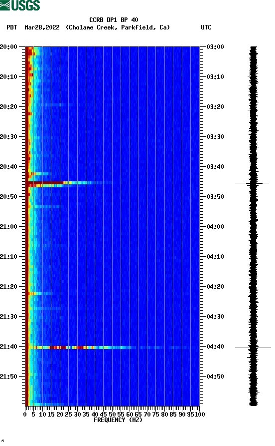The width and height of the screenshot is (275, 446).
Task: Click the '21:30' PDT time label
Action: [8, 317]
